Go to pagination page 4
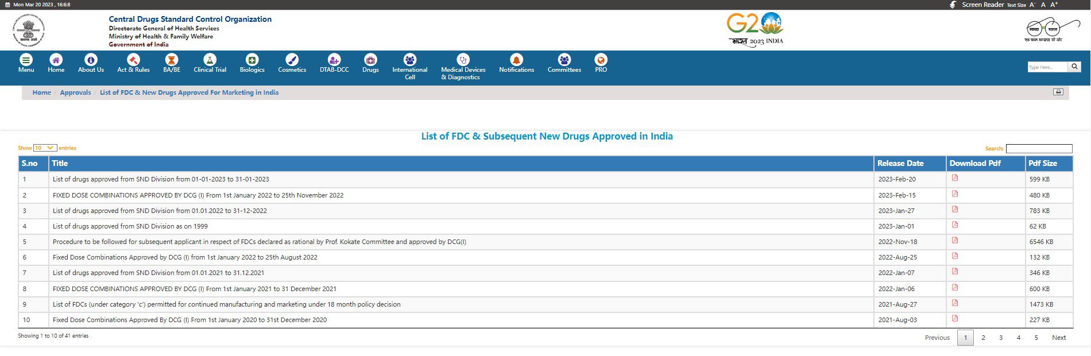The width and height of the screenshot is (1091, 356). click(x=1019, y=338)
